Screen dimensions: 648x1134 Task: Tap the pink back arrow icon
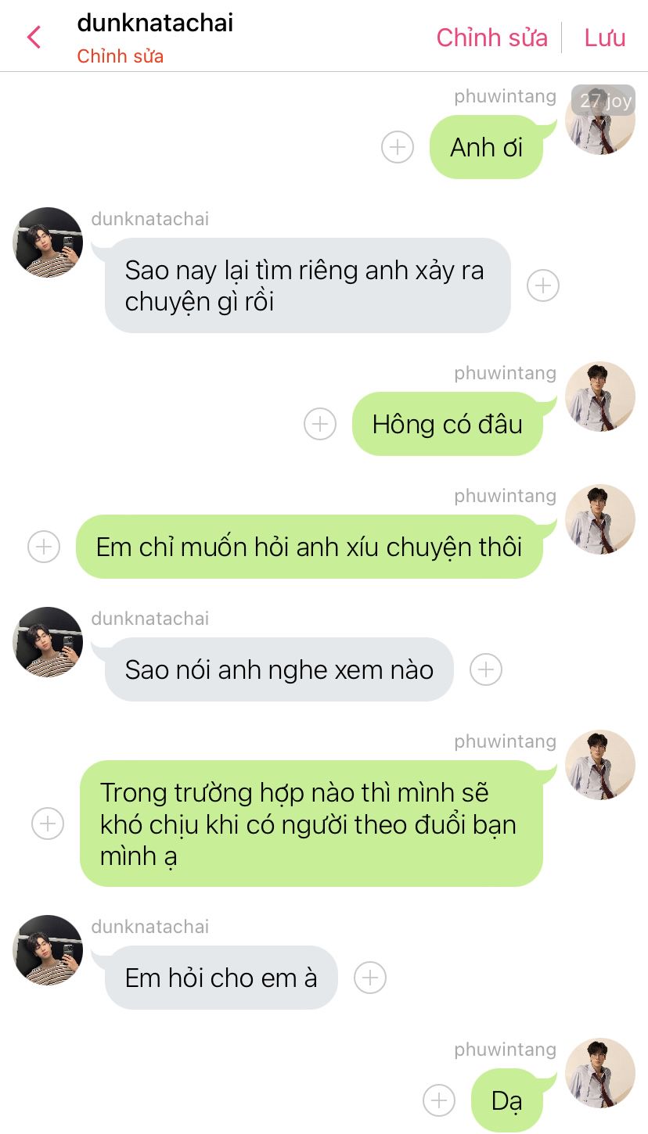34,37
